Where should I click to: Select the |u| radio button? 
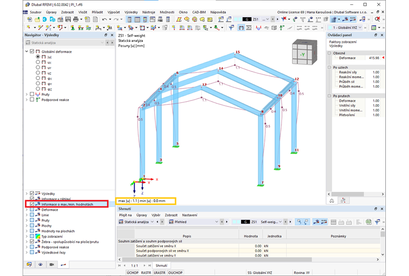tap(38, 56)
